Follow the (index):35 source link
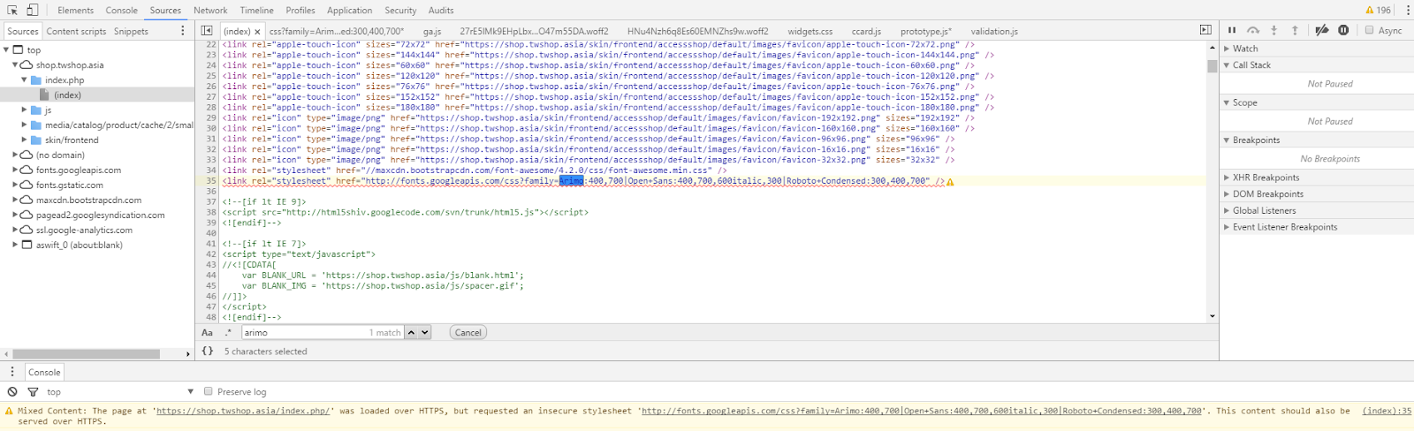Screen dimensions: 1414x431 1387,411
